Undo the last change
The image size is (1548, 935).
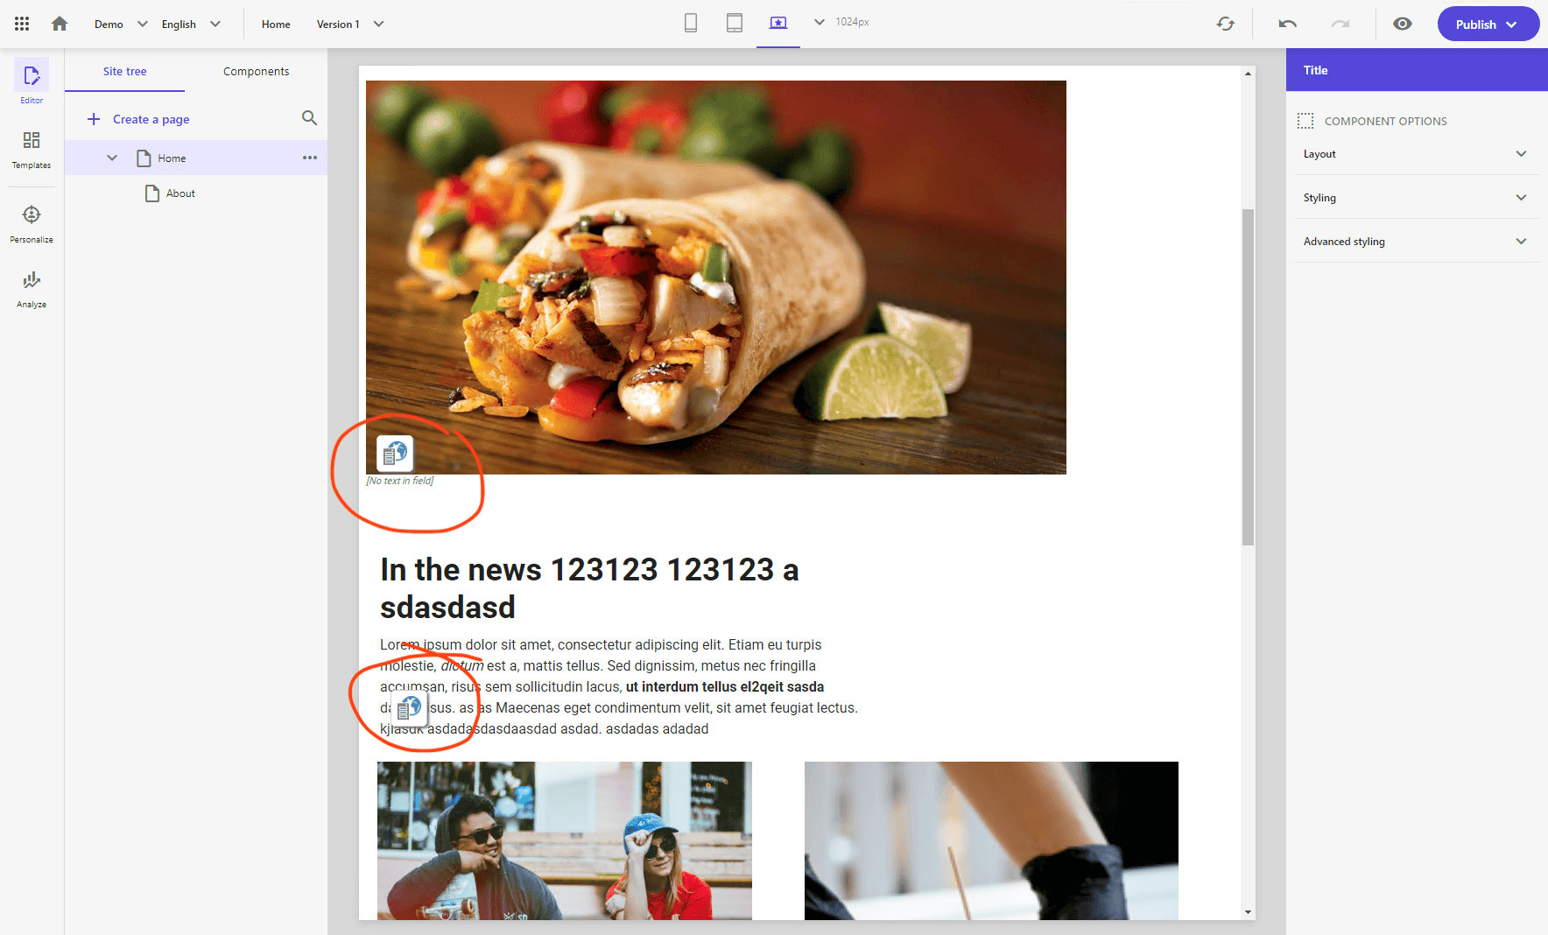click(x=1287, y=24)
